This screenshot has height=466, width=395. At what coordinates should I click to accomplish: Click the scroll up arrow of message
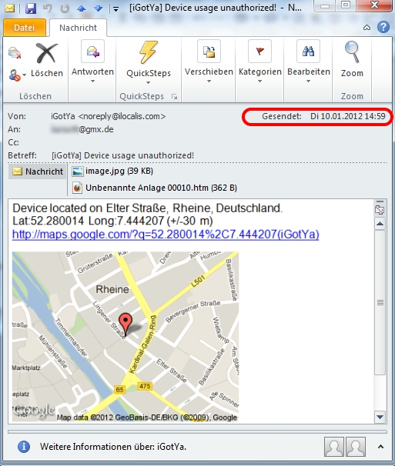380,224
